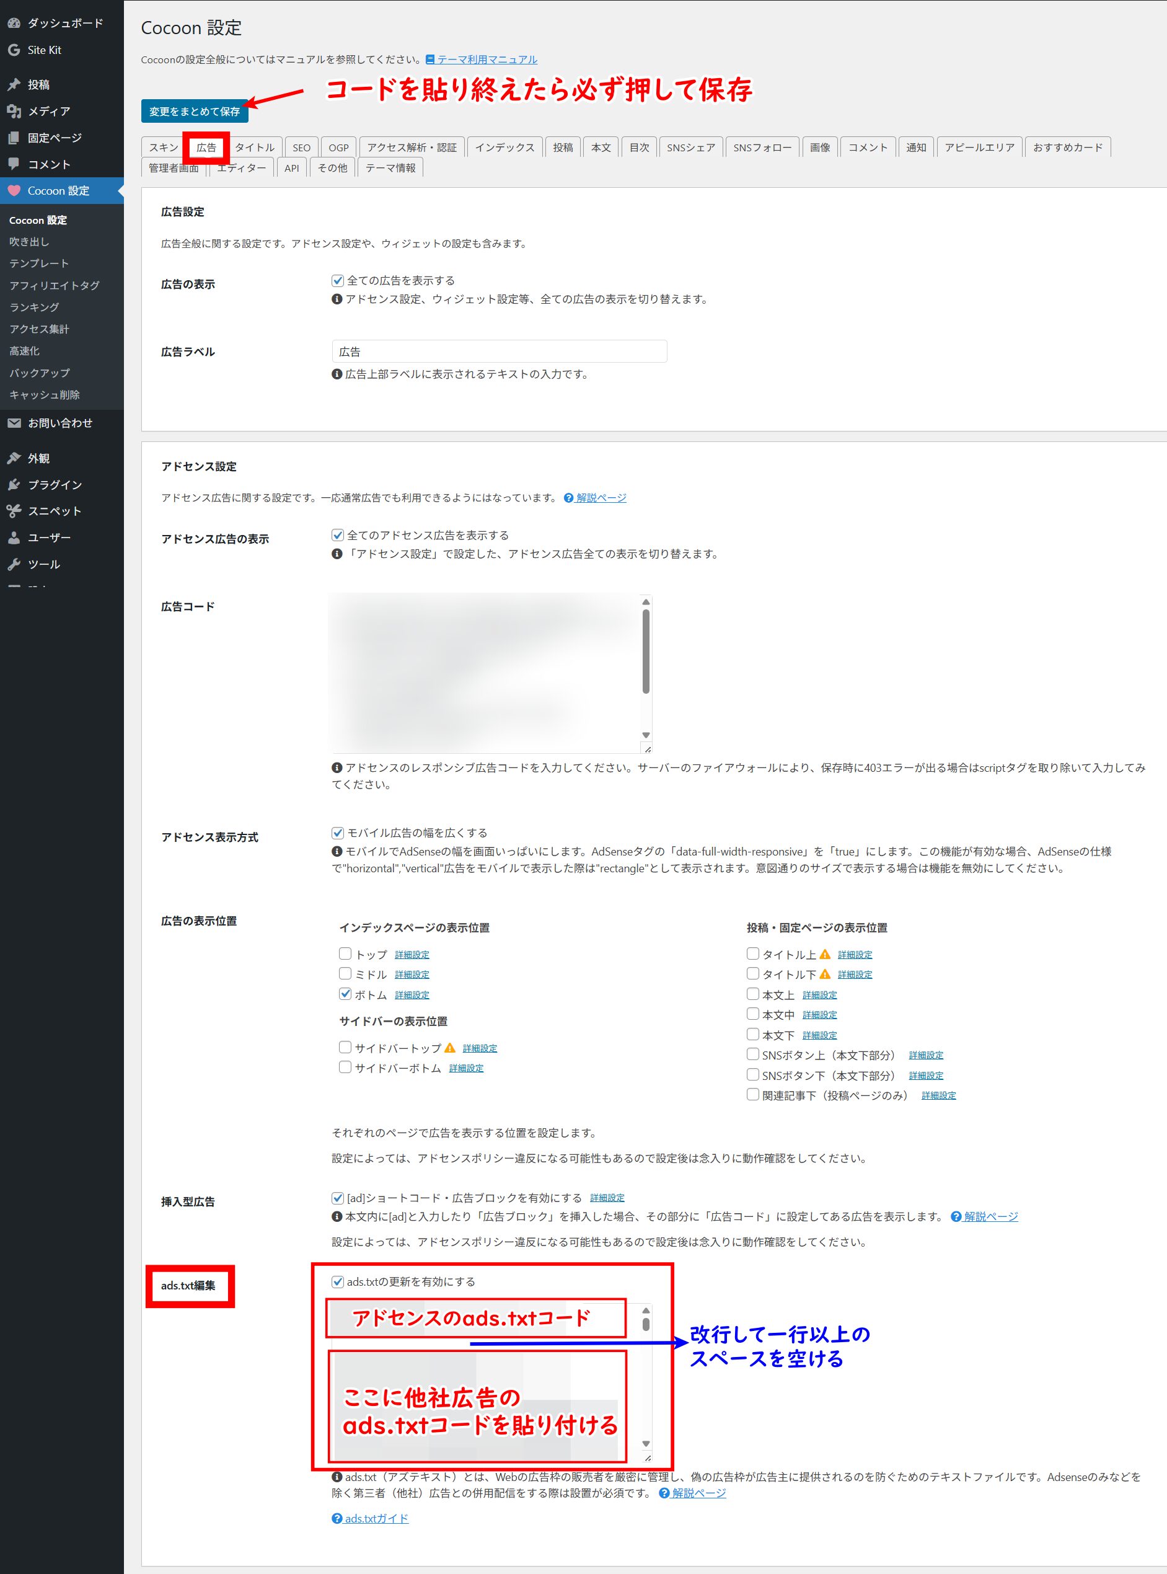Open 投稿 posts pin icon
This screenshot has width=1167, height=1574.
click(14, 84)
